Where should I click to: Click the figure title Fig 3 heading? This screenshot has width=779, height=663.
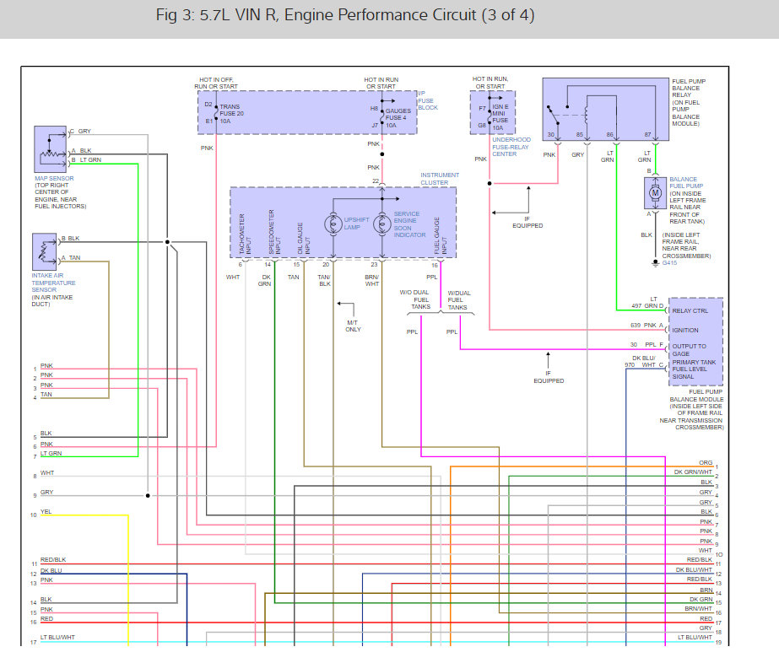click(345, 15)
